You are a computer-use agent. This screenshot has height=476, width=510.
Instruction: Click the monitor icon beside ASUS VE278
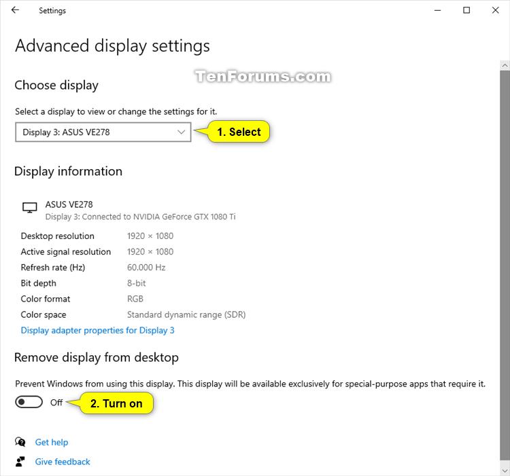[30, 208]
